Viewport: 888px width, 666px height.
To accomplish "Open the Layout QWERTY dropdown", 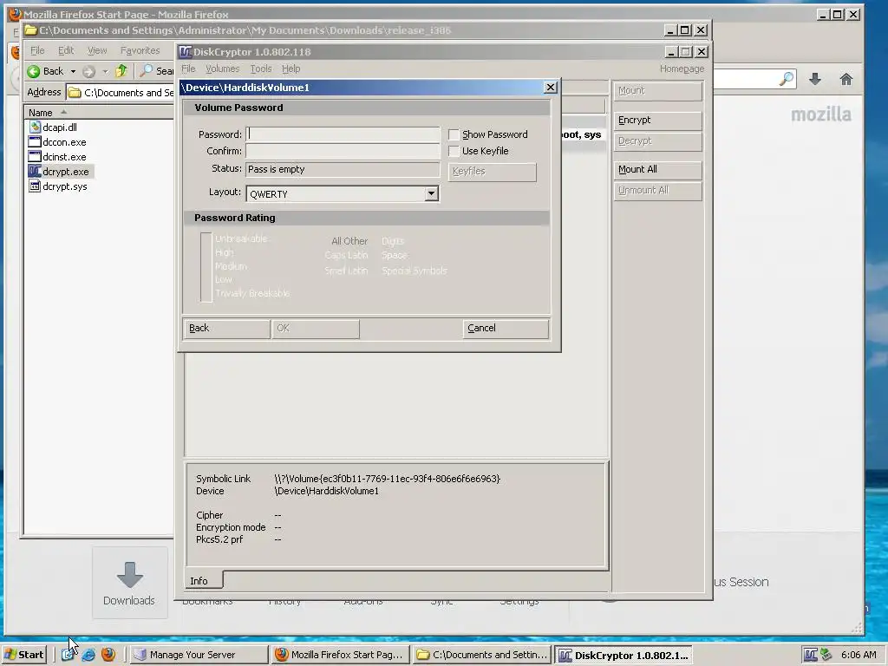I will (x=431, y=193).
